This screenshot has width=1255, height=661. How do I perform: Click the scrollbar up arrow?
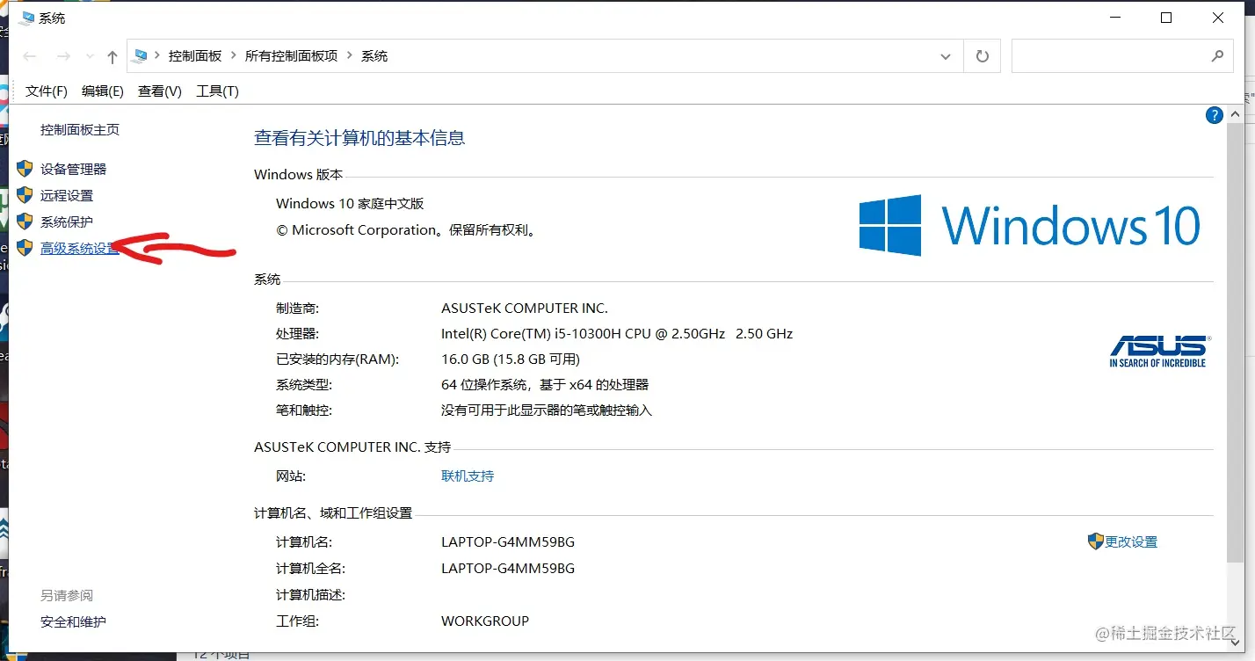point(1235,114)
